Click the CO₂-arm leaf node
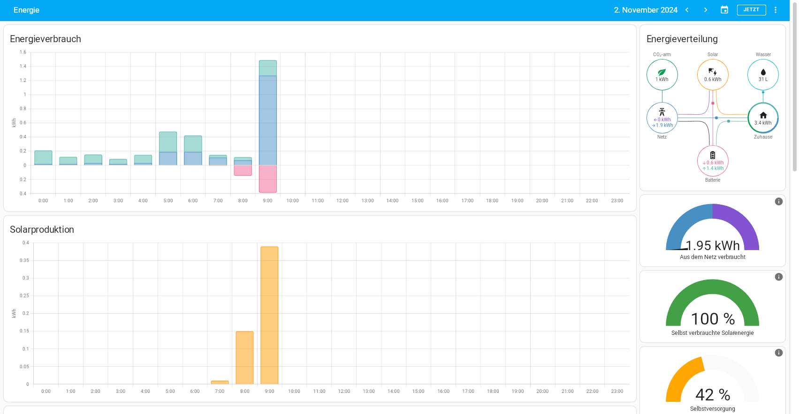Screen dimensions: 799x414 (662, 75)
